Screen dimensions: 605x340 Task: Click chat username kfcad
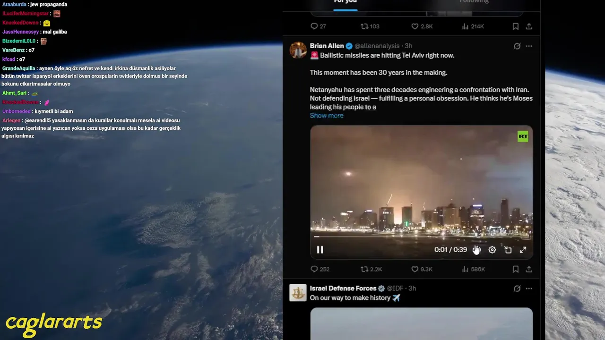pos(9,59)
